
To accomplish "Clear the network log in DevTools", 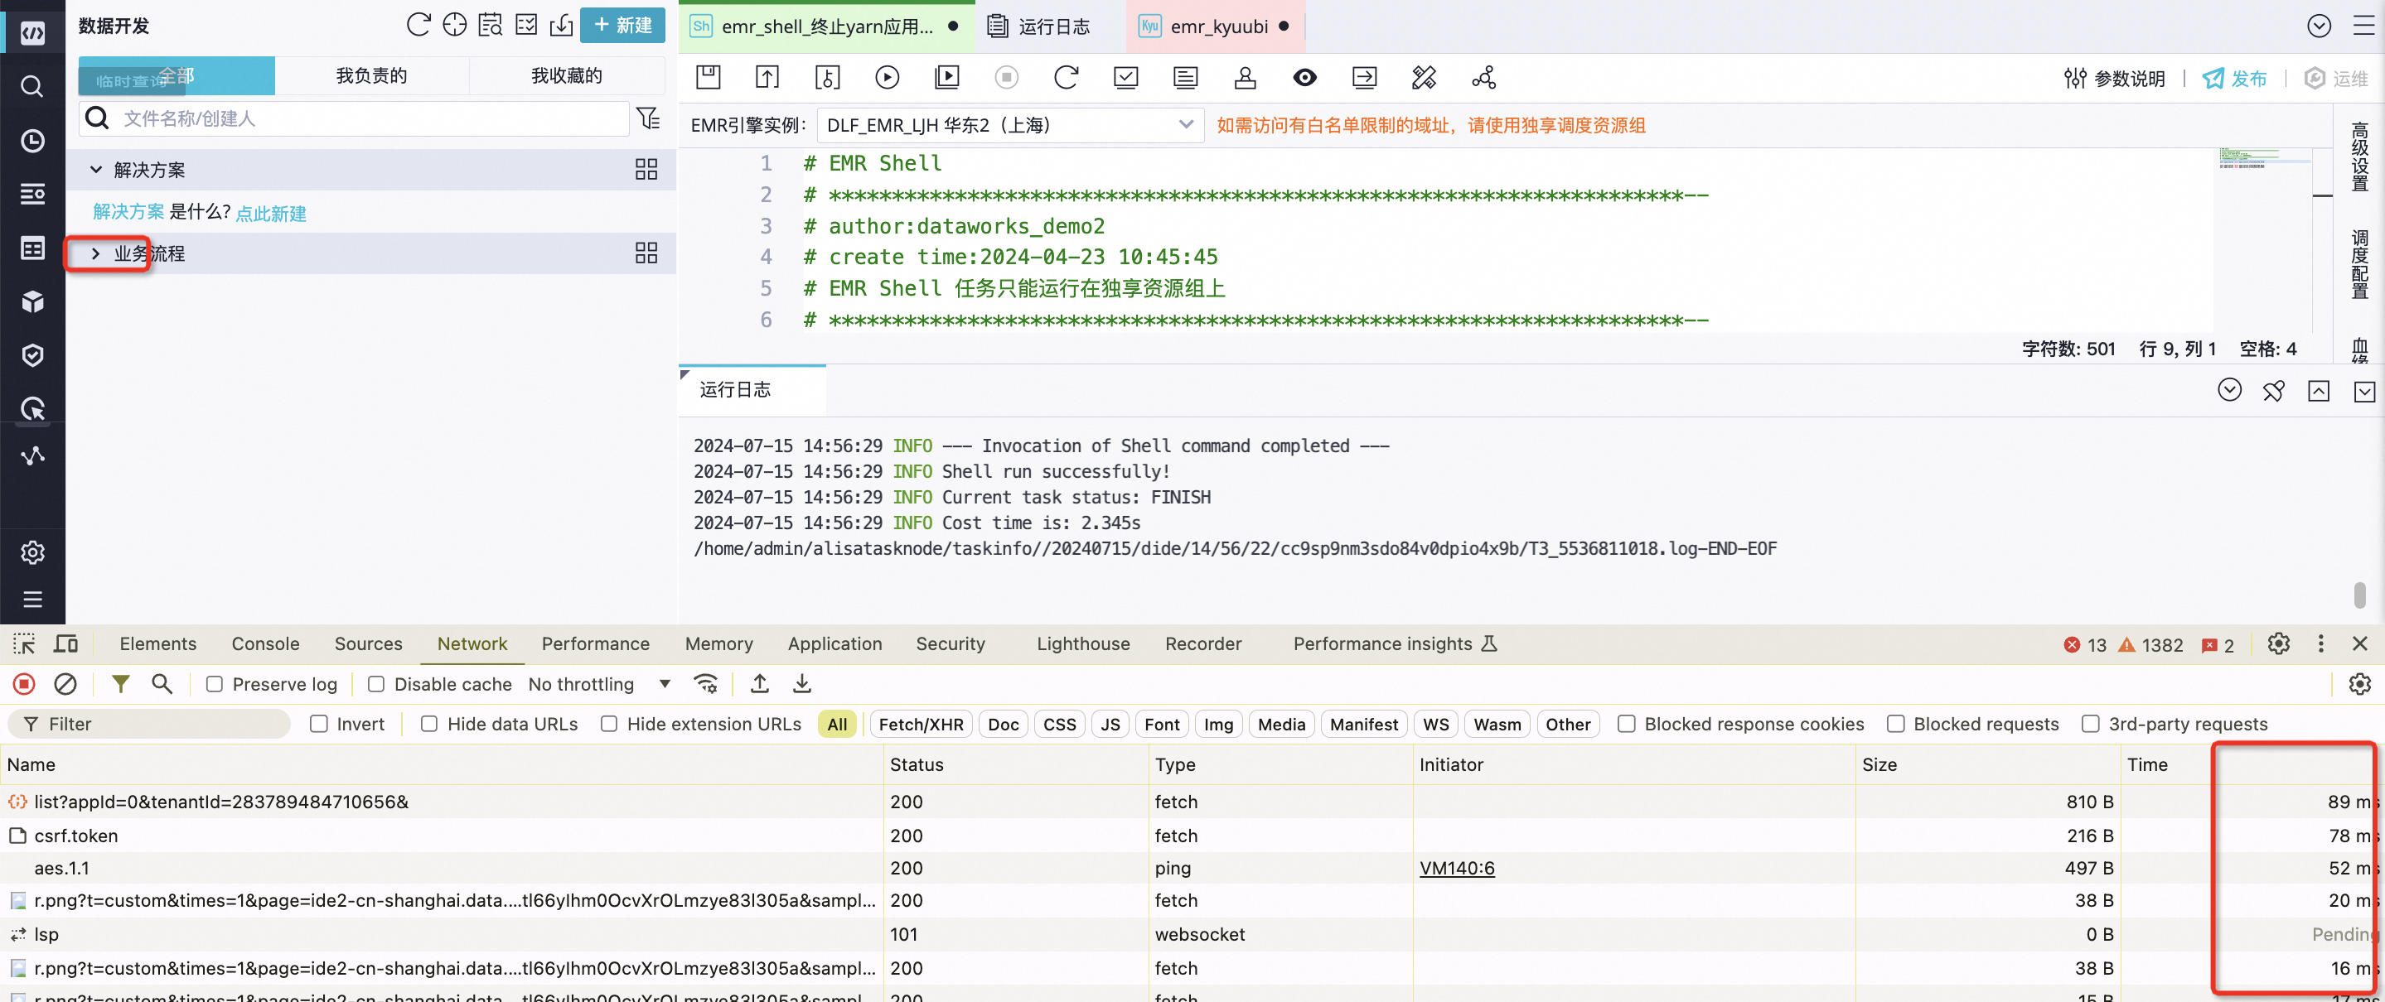I will point(65,684).
